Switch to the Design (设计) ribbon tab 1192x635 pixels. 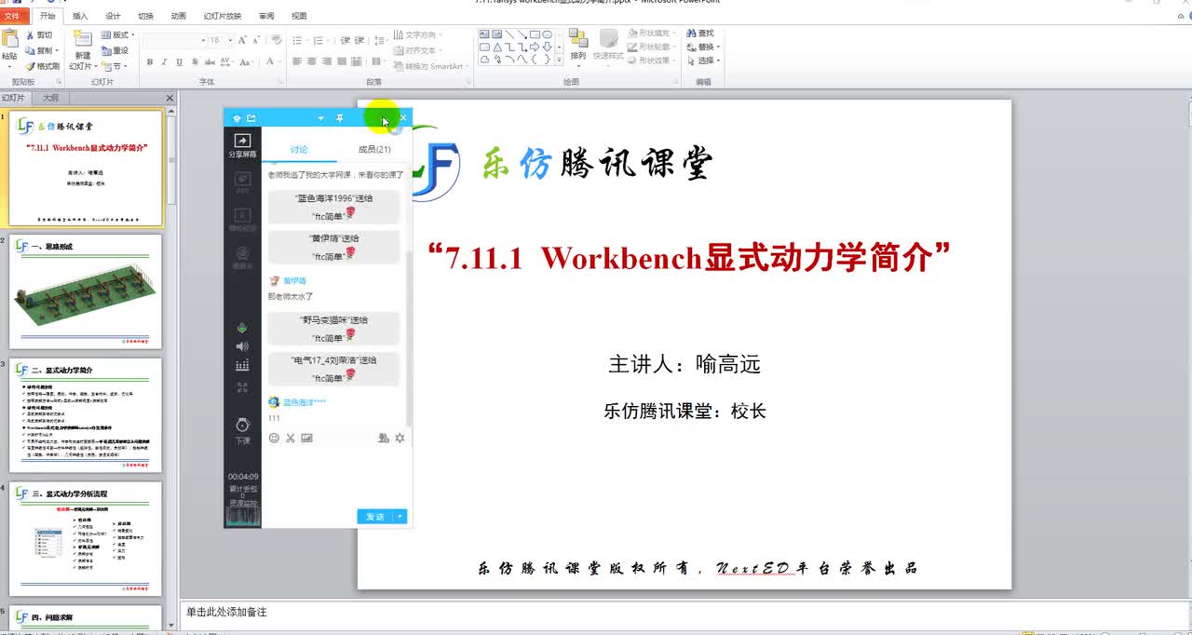coord(113,16)
